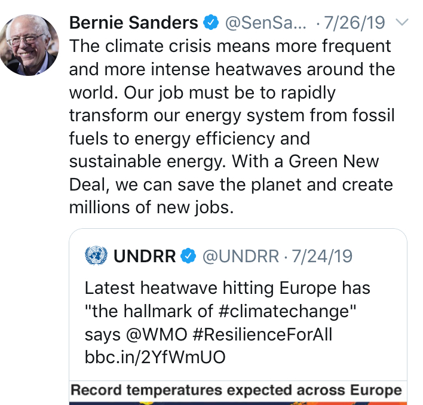Click the verified badge next to UNDRR
This screenshot has width=423, height=405.
188,256
